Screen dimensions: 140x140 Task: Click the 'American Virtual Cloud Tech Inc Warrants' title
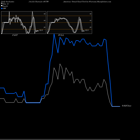(80, 2)
